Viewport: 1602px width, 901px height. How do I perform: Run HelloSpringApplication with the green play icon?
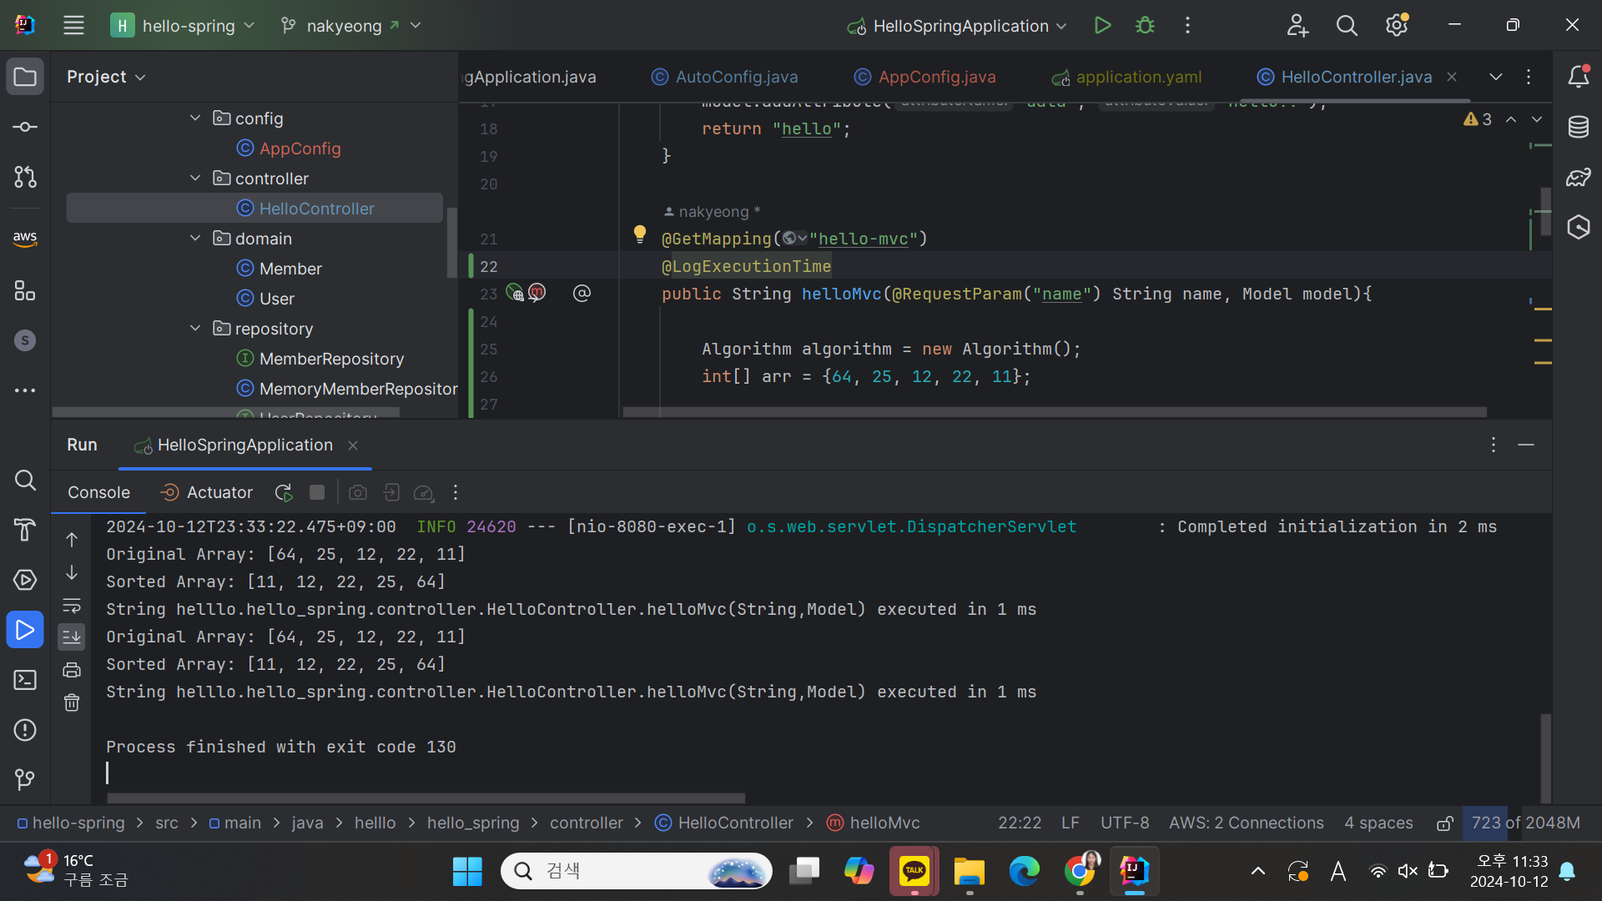point(1102,26)
